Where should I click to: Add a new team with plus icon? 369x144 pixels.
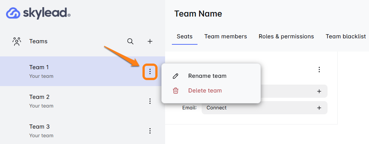150,41
